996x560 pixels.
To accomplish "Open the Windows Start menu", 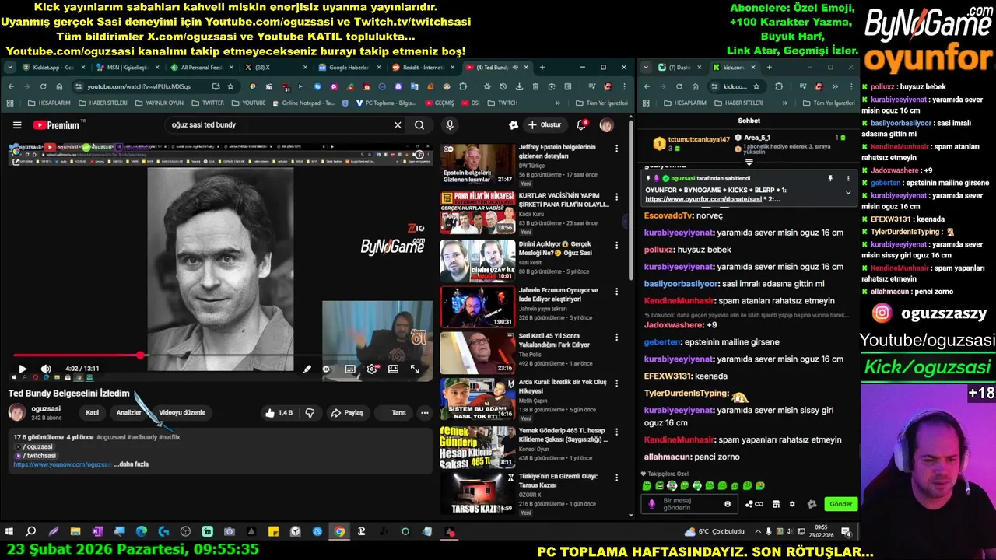I will point(9,532).
